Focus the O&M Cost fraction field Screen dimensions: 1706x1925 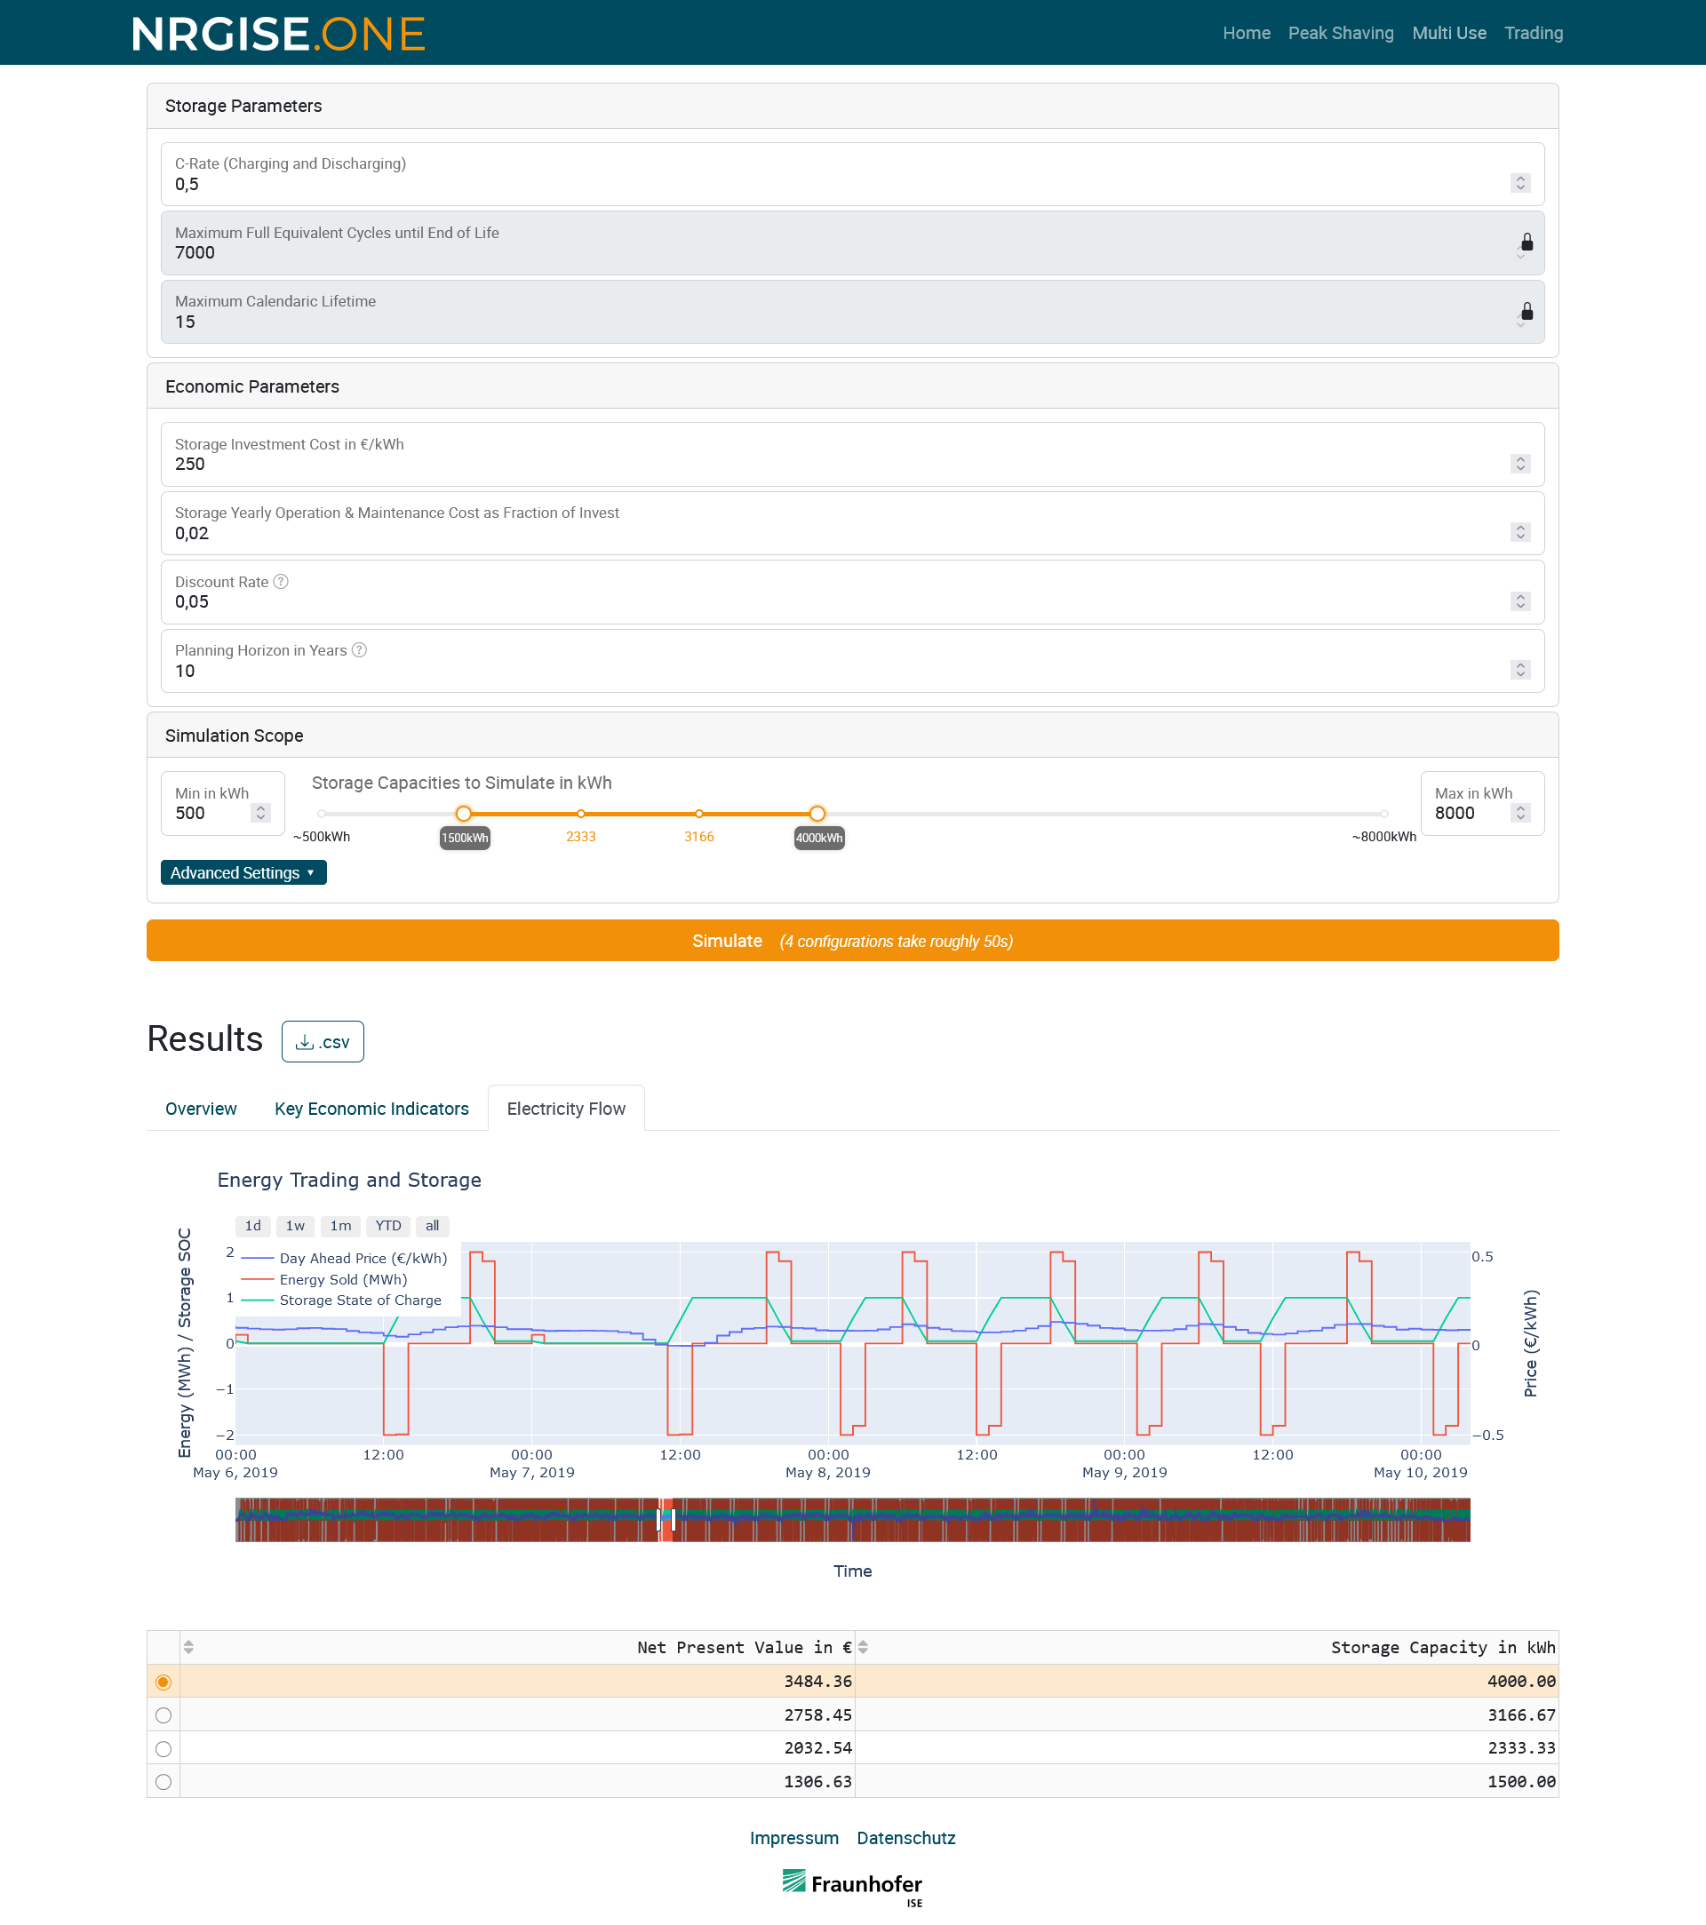pos(852,523)
